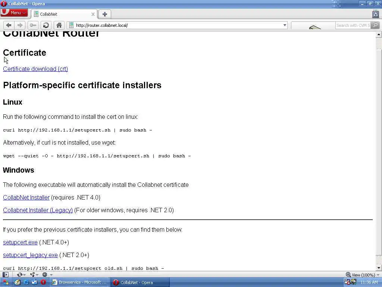Viewport: 382px width, 287px height.
Task: Expand the Opera Turbo dropdown arrow
Action: coord(51,275)
